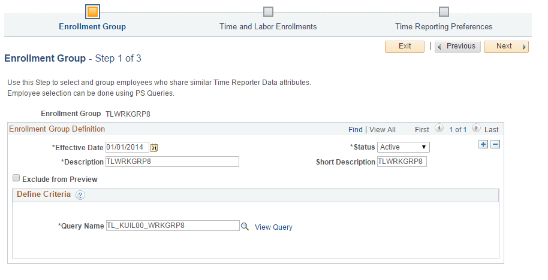Open the Define Criteria help icon
Image resolution: width=548 pixels, height=280 pixels.
pyautogui.click(x=80, y=195)
